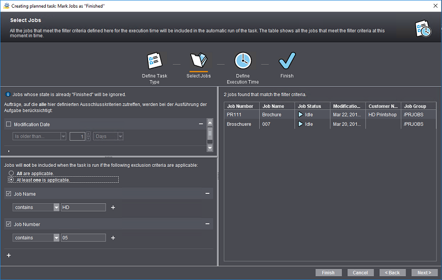
Task: Click the Finish checkmark wizard icon
Action: (x=287, y=60)
